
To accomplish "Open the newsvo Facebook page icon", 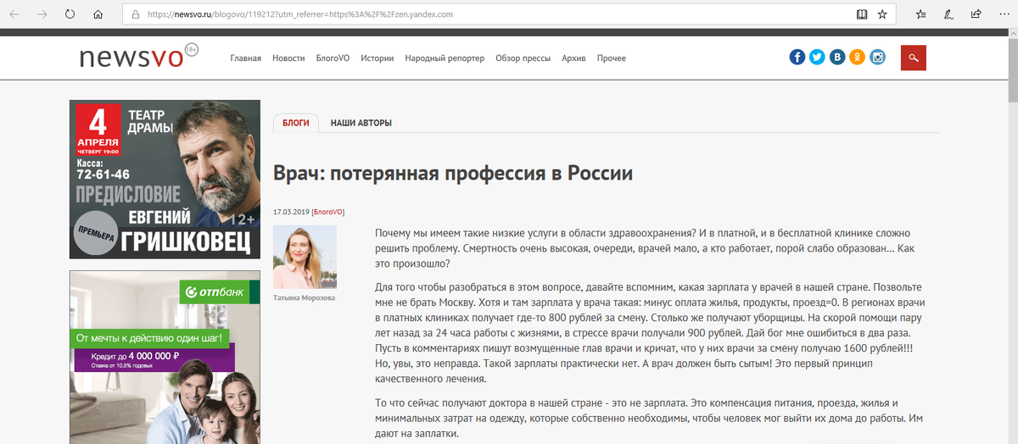I will pyautogui.click(x=797, y=58).
